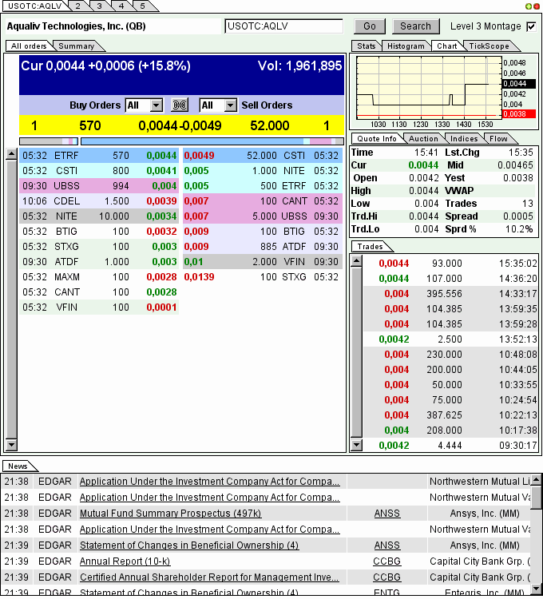Image resolution: width=543 pixels, height=599 pixels.
Task: Open the Buy Orders All dropdown
Action: [x=145, y=105]
